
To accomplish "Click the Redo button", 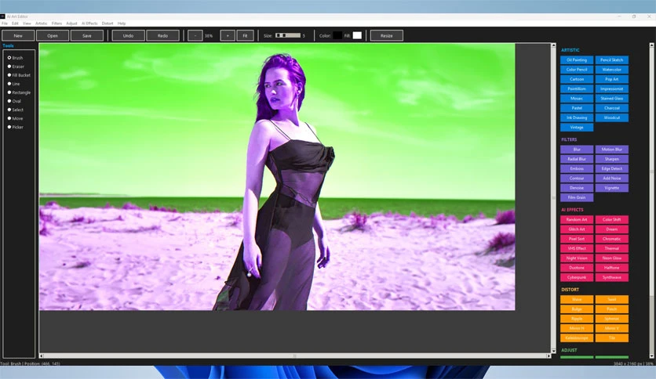I will [x=162, y=35].
